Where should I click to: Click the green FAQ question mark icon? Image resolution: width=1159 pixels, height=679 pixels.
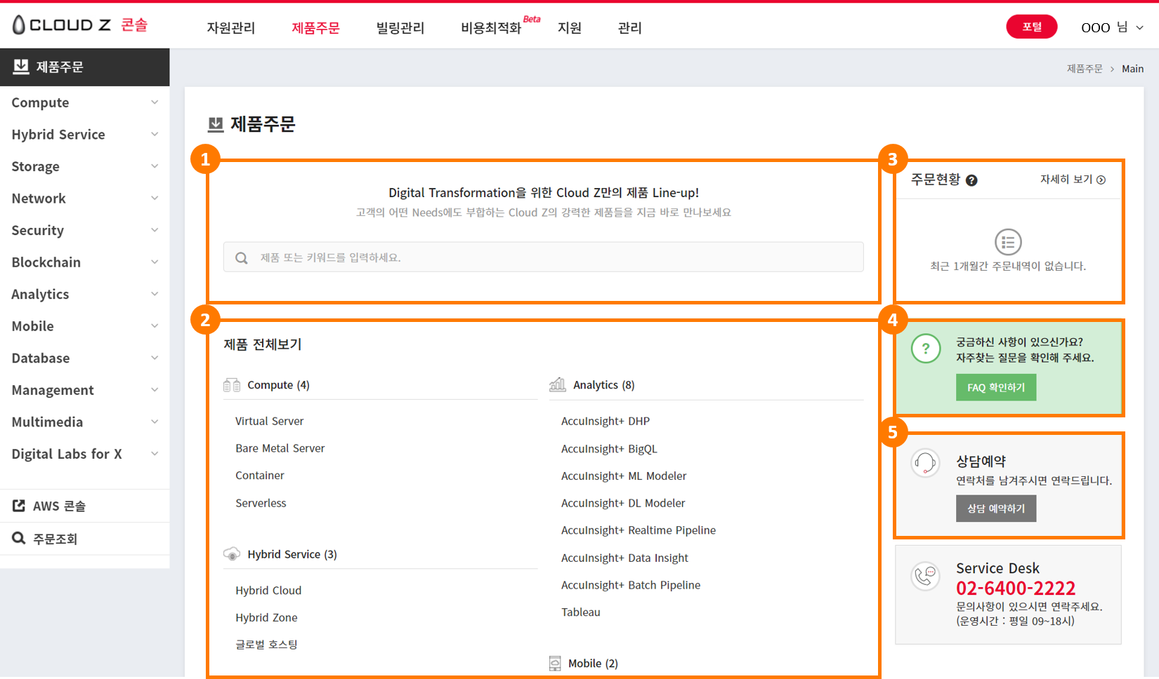926,348
